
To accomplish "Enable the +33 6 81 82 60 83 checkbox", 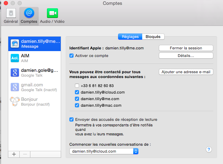I will (x=77, y=86).
